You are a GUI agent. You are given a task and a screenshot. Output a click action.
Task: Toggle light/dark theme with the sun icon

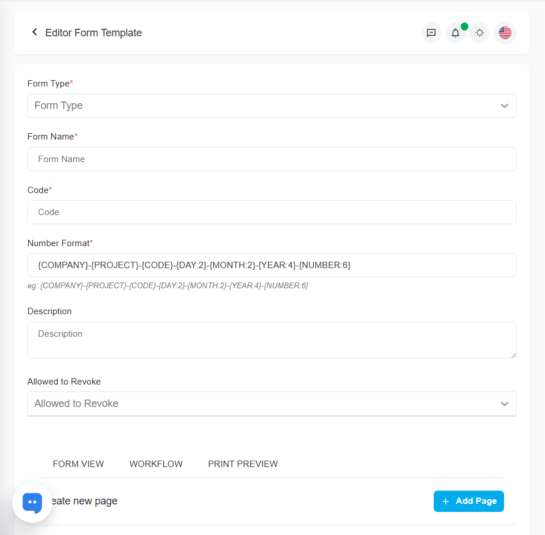tap(480, 33)
